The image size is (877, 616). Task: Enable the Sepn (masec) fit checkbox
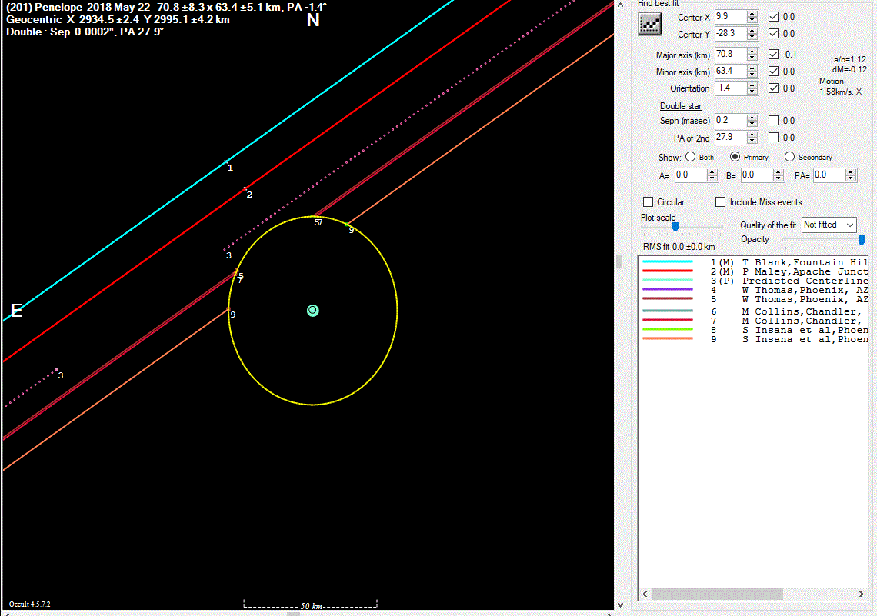click(774, 121)
